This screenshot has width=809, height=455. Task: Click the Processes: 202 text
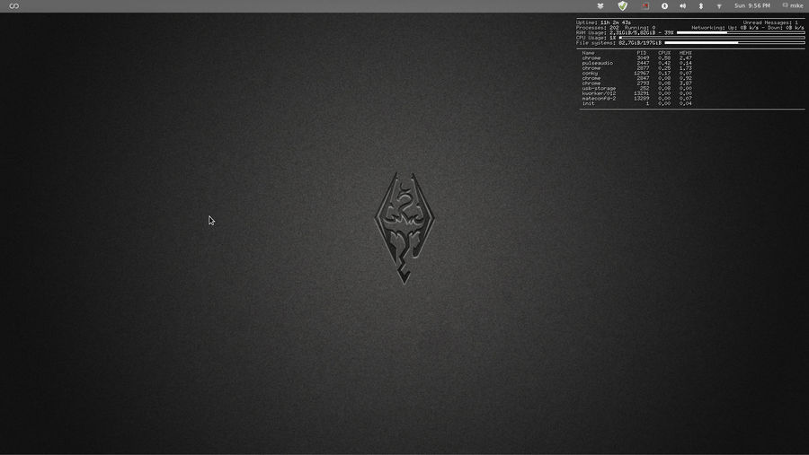[x=598, y=28]
